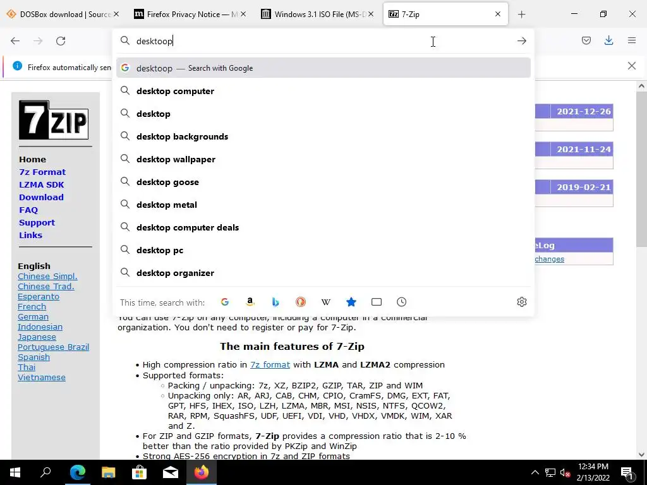This screenshot has width=647, height=485.
Task: Open the Firefox hamburger menu
Action: point(631,40)
